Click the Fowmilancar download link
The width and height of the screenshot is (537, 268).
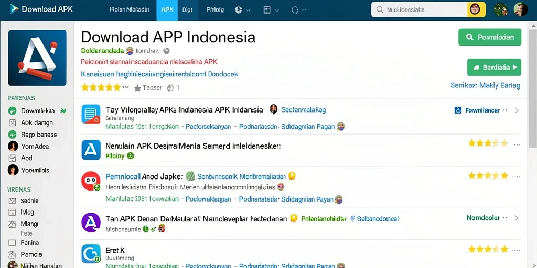pyautogui.click(x=482, y=110)
